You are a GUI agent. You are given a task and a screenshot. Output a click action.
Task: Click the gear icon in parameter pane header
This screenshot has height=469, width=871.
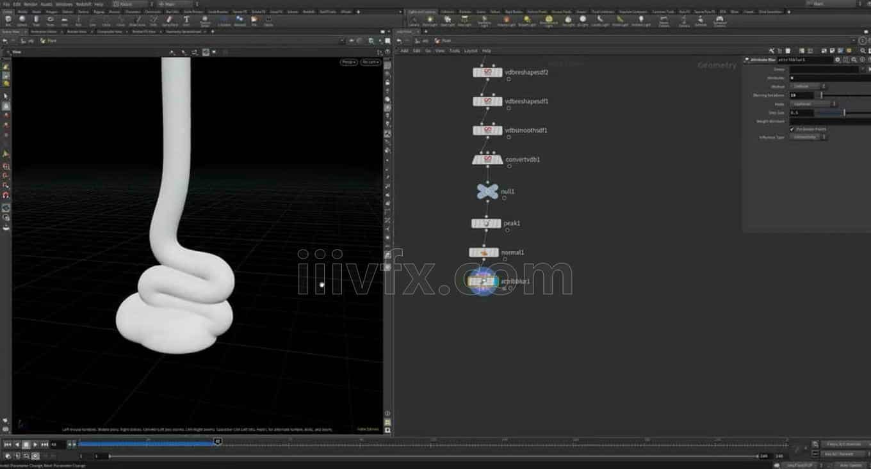pos(838,60)
